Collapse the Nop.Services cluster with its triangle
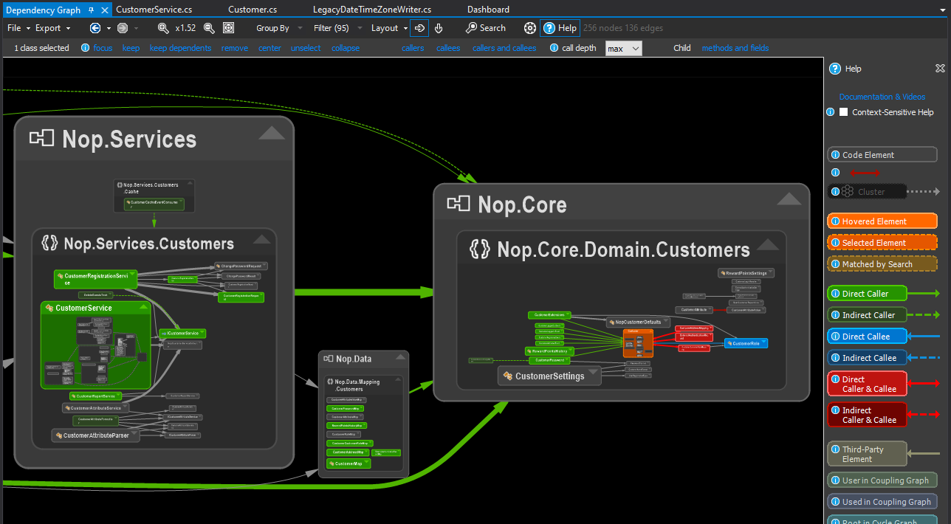This screenshot has width=951, height=524. pyautogui.click(x=272, y=134)
